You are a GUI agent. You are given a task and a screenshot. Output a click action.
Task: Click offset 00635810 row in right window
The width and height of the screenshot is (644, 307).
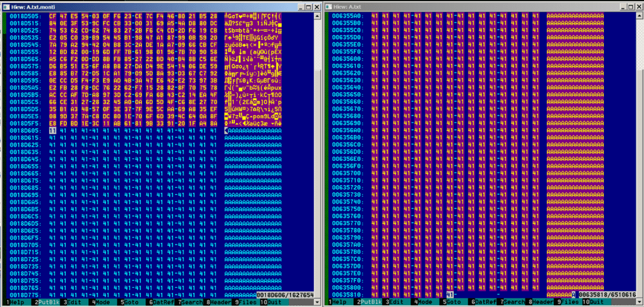point(347,295)
